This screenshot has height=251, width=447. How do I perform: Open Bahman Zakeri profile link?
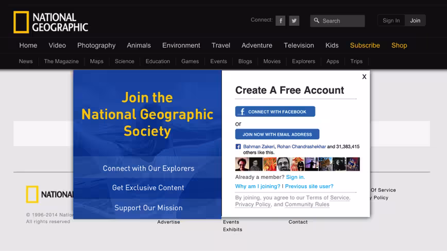pyautogui.click(x=259, y=147)
